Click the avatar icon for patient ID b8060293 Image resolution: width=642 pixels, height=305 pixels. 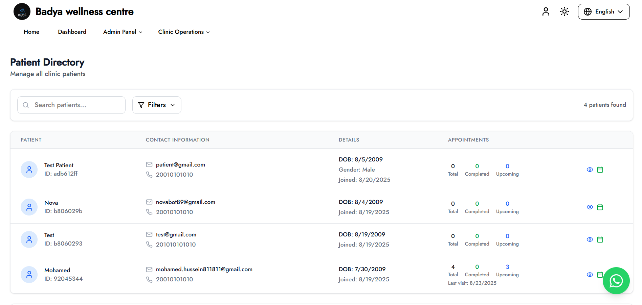[x=29, y=239]
